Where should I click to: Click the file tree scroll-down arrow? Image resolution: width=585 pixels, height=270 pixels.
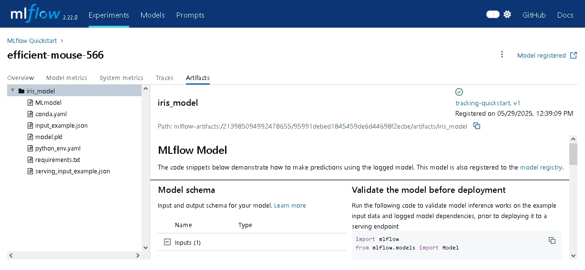click(x=146, y=248)
